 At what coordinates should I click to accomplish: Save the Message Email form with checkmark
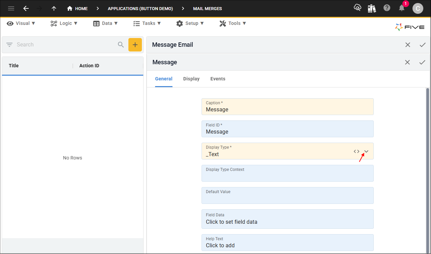(x=423, y=45)
